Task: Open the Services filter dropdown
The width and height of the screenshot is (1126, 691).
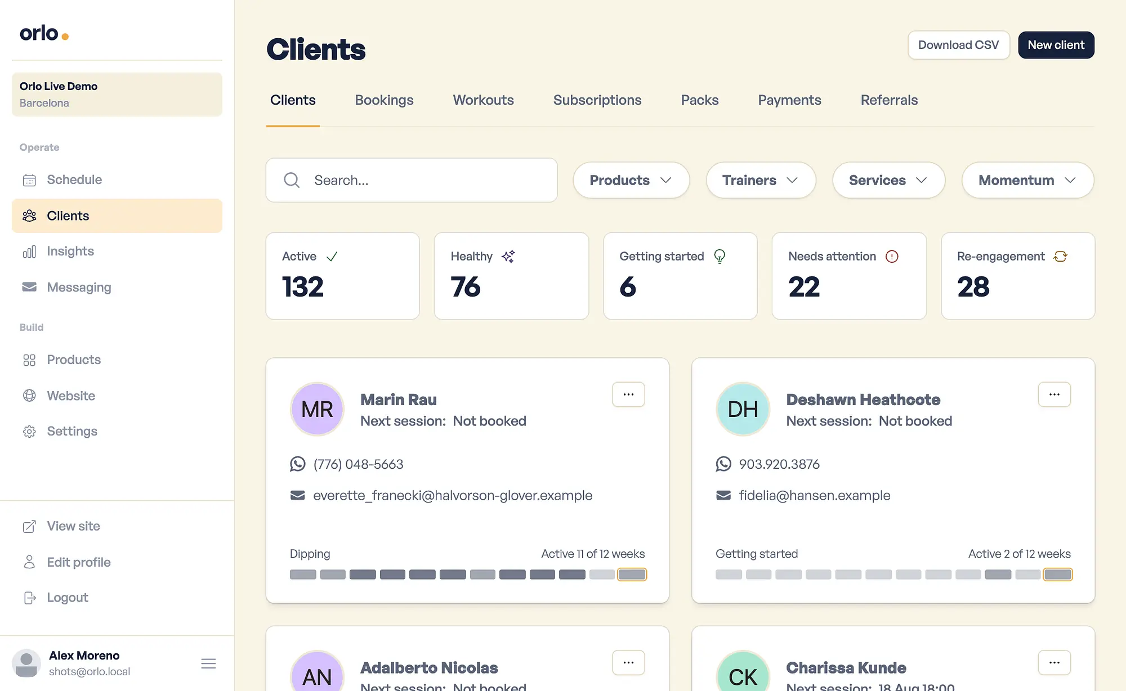Action: click(x=888, y=180)
